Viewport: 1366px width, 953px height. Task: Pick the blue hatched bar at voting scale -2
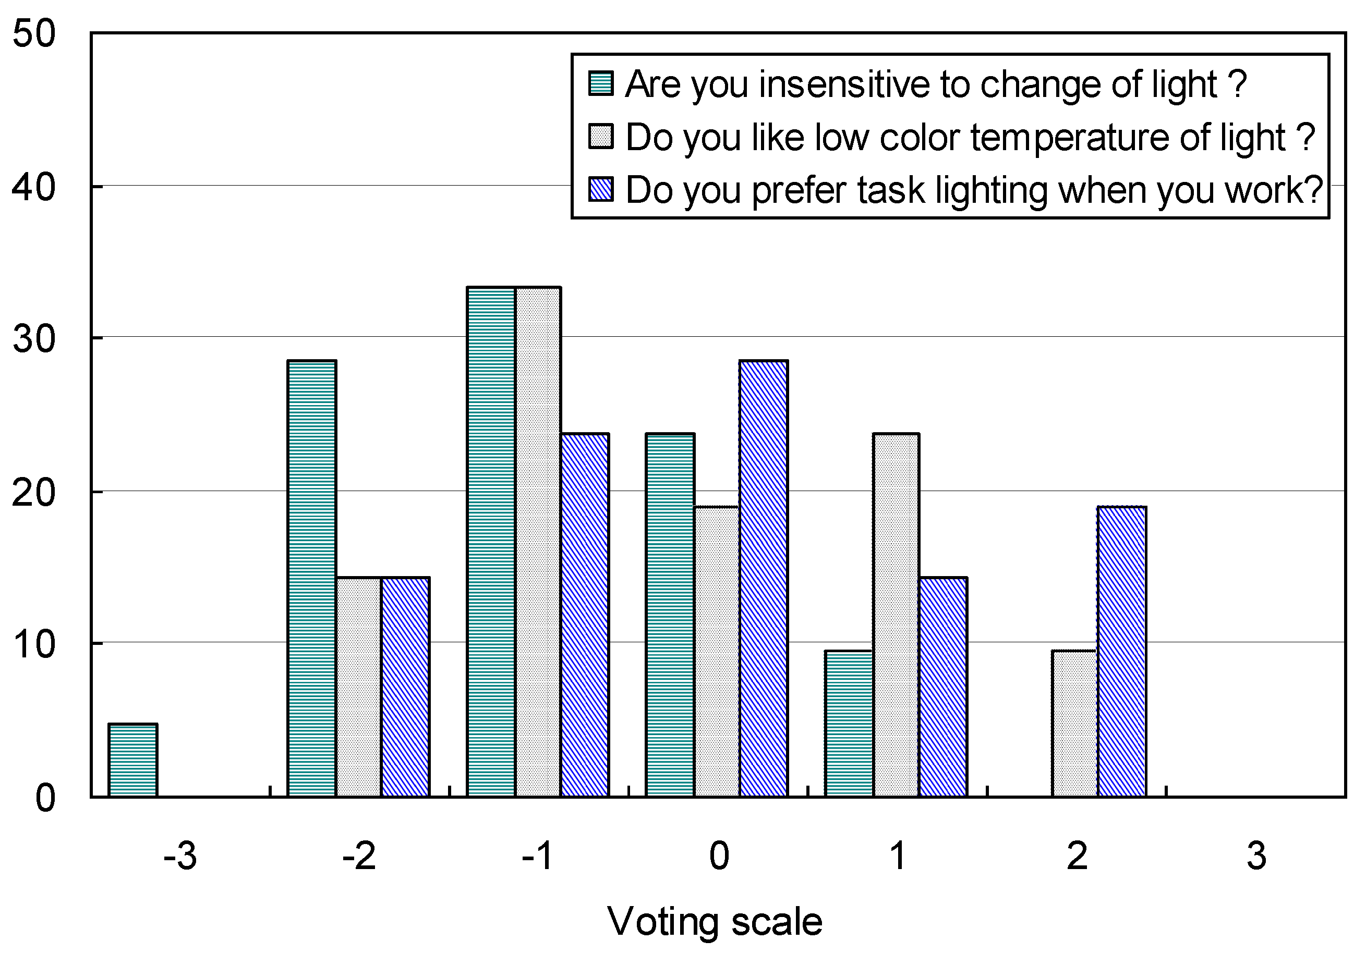tap(405, 687)
